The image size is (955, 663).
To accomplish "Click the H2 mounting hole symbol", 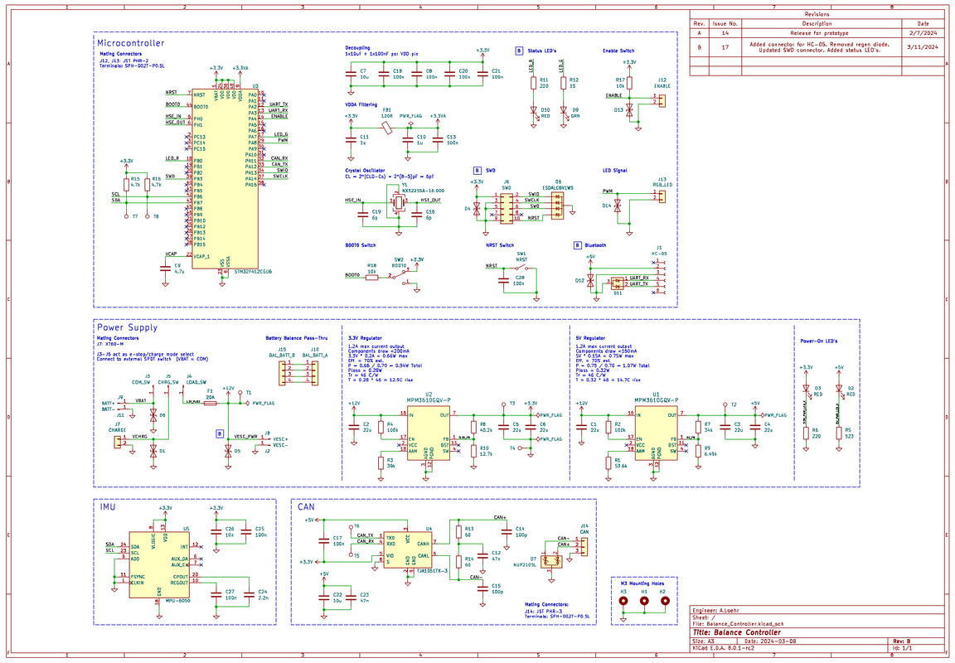I will 665,601.
